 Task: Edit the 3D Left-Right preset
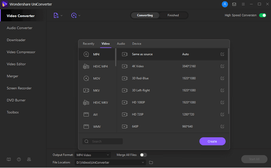[x=222, y=90]
